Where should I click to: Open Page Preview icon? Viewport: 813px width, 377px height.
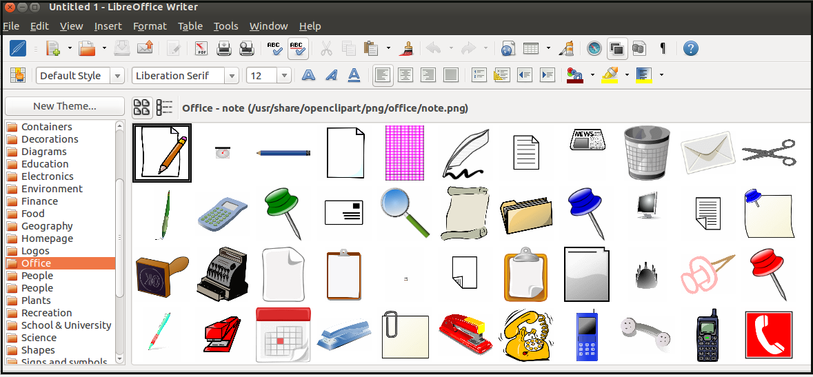point(246,49)
